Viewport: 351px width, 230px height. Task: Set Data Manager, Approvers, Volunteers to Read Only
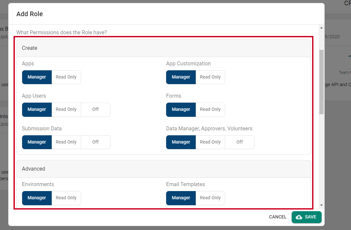point(210,142)
